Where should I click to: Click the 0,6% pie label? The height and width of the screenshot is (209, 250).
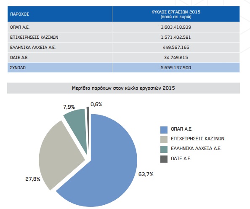point(96,104)
